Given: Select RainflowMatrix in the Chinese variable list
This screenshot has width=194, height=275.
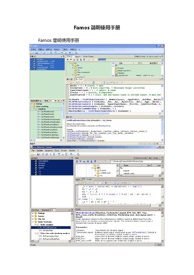Looking at the screenshot, I should (x=42, y=69).
